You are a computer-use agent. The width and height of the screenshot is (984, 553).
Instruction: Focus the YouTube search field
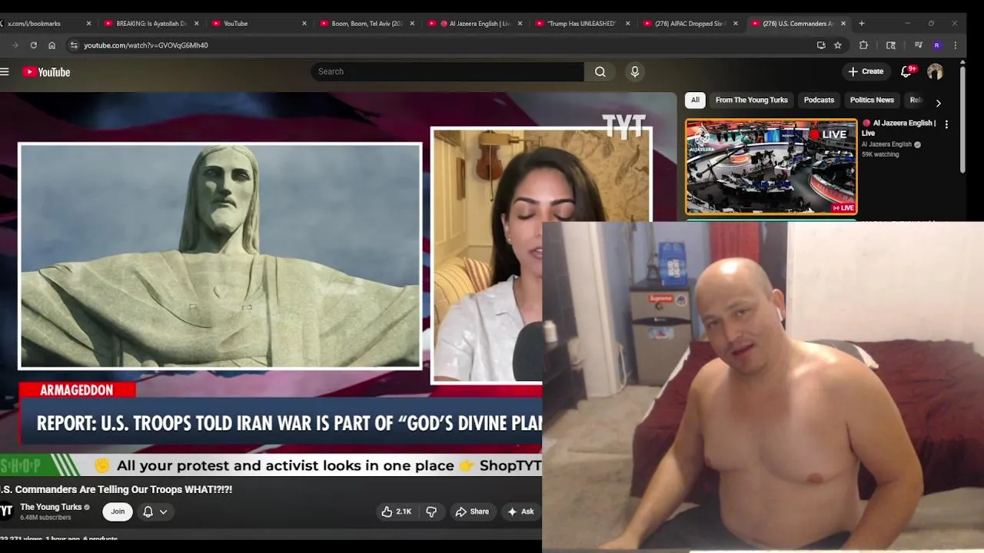click(x=447, y=71)
